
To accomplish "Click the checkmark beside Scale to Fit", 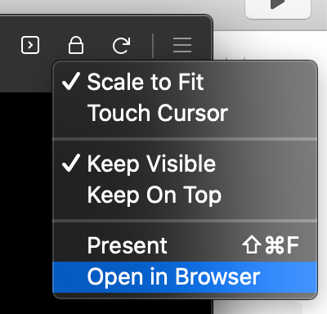I will pyautogui.click(x=71, y=81).
